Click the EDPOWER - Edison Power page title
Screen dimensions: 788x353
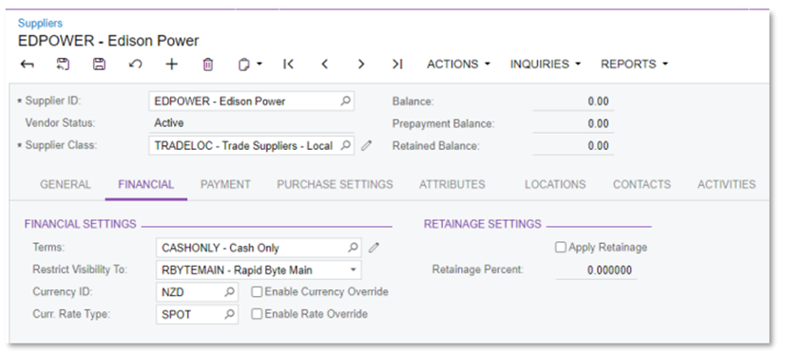tap(108, 41)
